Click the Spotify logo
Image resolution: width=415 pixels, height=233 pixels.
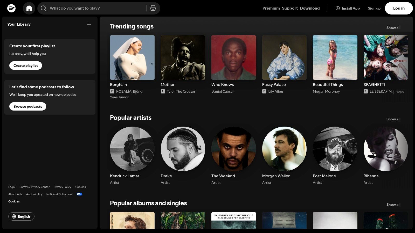pyautogui.click(x=11, y=8)
